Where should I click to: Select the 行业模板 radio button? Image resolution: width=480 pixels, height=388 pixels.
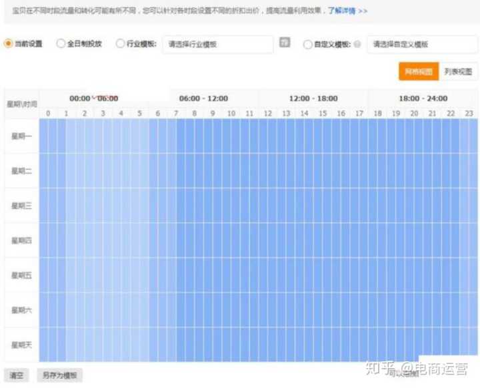[x=121, y=44]
